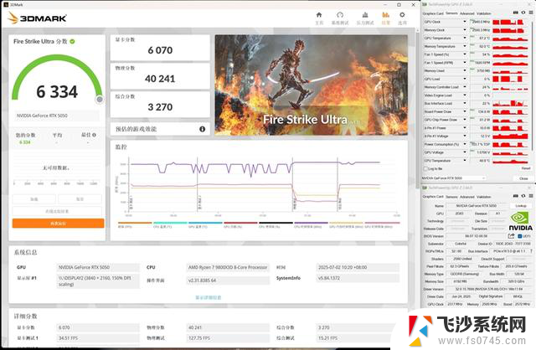The height and width of the screenshot is (350, 536).
Task: Open the GPU Load sensor dropdown arrow
Action: click(465, 79)
